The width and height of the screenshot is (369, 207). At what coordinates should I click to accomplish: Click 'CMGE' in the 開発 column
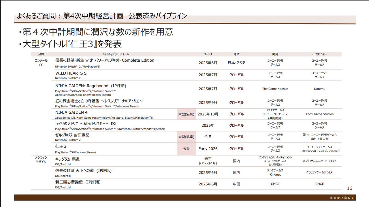point(275,184)
